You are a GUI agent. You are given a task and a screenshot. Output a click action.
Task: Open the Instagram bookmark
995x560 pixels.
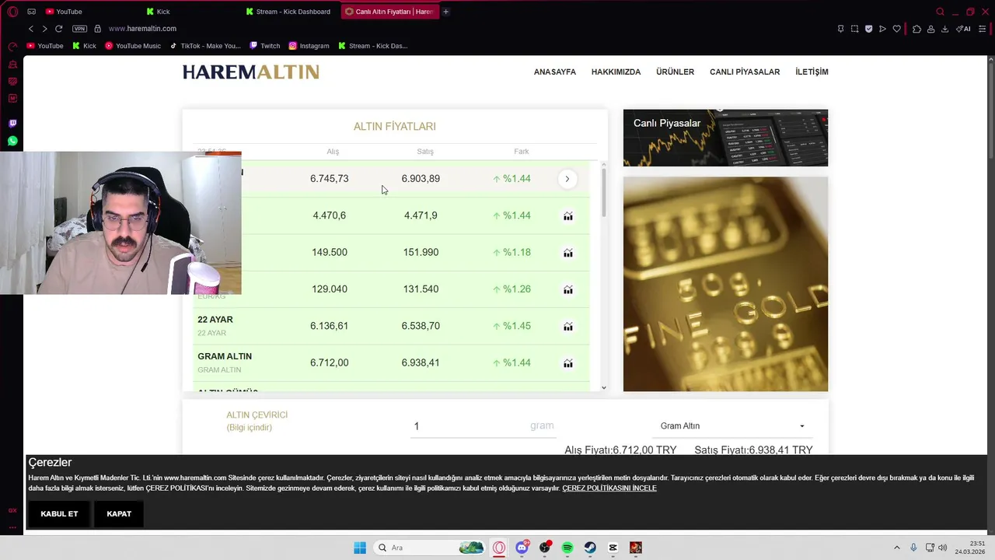point(309,46)
